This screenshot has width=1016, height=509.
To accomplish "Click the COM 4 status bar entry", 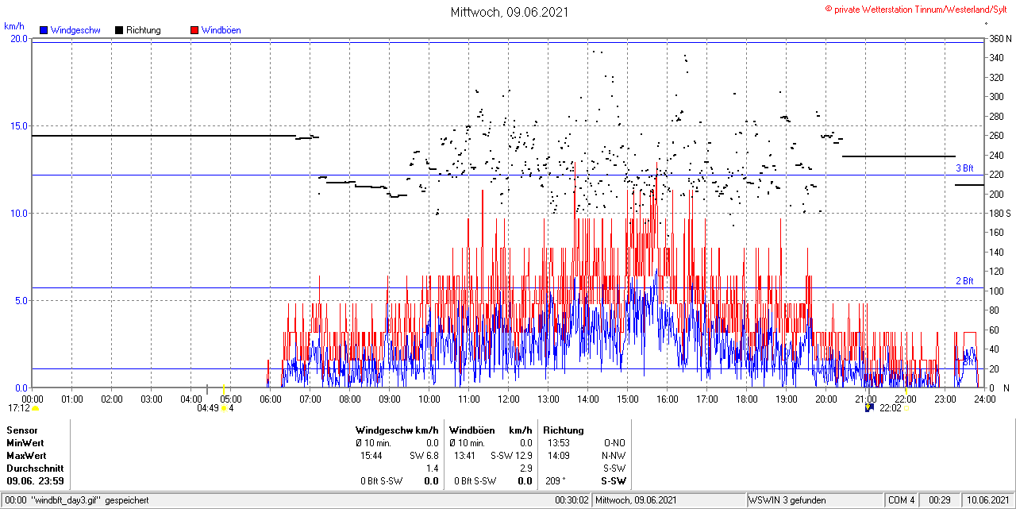I will 902,500.
